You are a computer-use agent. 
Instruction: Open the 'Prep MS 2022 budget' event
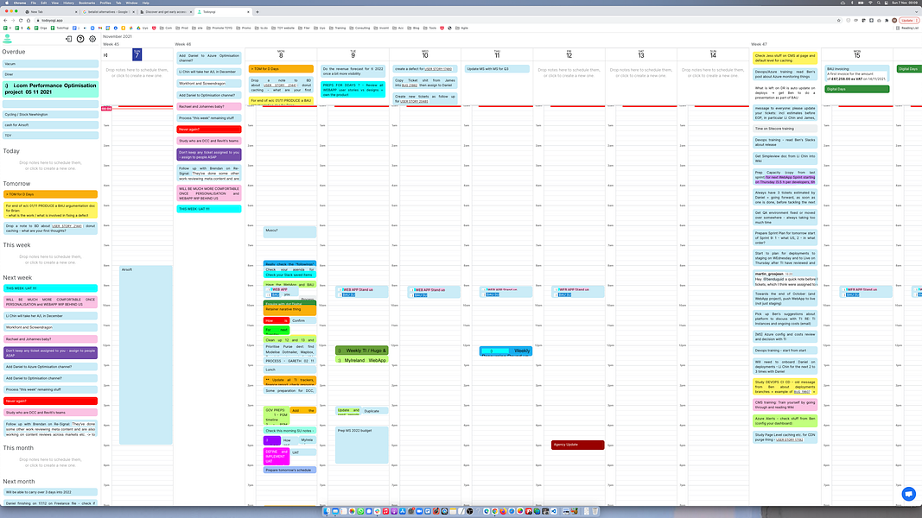coord(361,445)
